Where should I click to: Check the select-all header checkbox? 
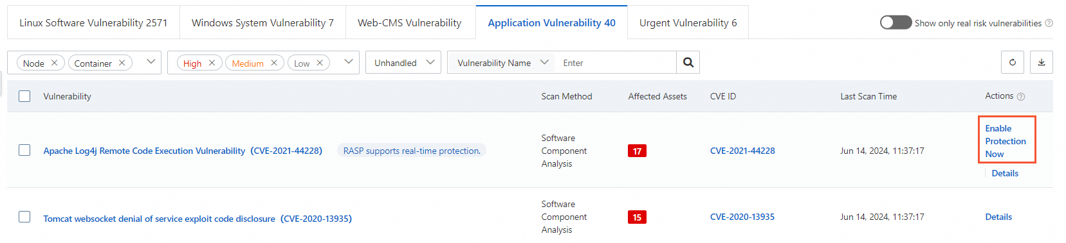(x=24, y=96)
